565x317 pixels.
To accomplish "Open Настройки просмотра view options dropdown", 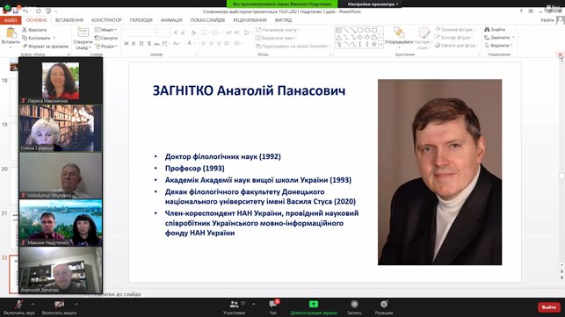I will point(373,4).
